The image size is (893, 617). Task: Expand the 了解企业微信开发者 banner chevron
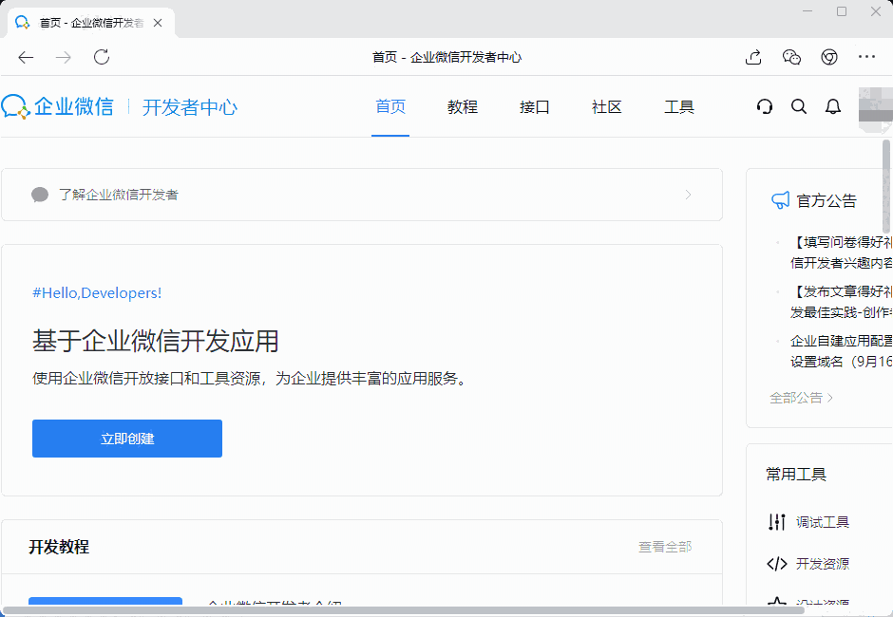coord(688,195)
